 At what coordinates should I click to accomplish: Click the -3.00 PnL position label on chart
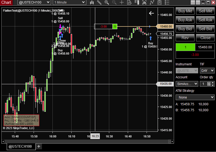click(x=104, y=26)
